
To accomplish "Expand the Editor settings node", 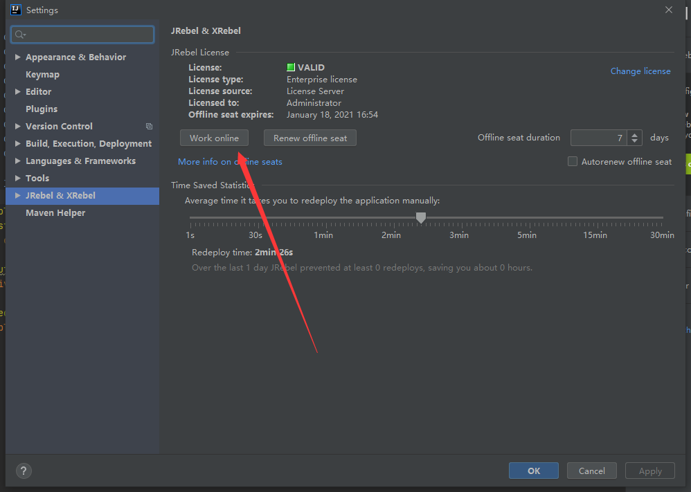I will pos(17,91).
